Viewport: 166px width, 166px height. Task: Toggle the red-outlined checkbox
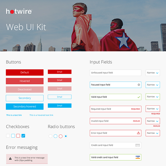coord(18,136)
